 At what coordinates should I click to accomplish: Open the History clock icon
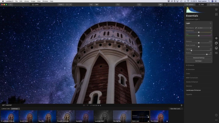(216, 115)
